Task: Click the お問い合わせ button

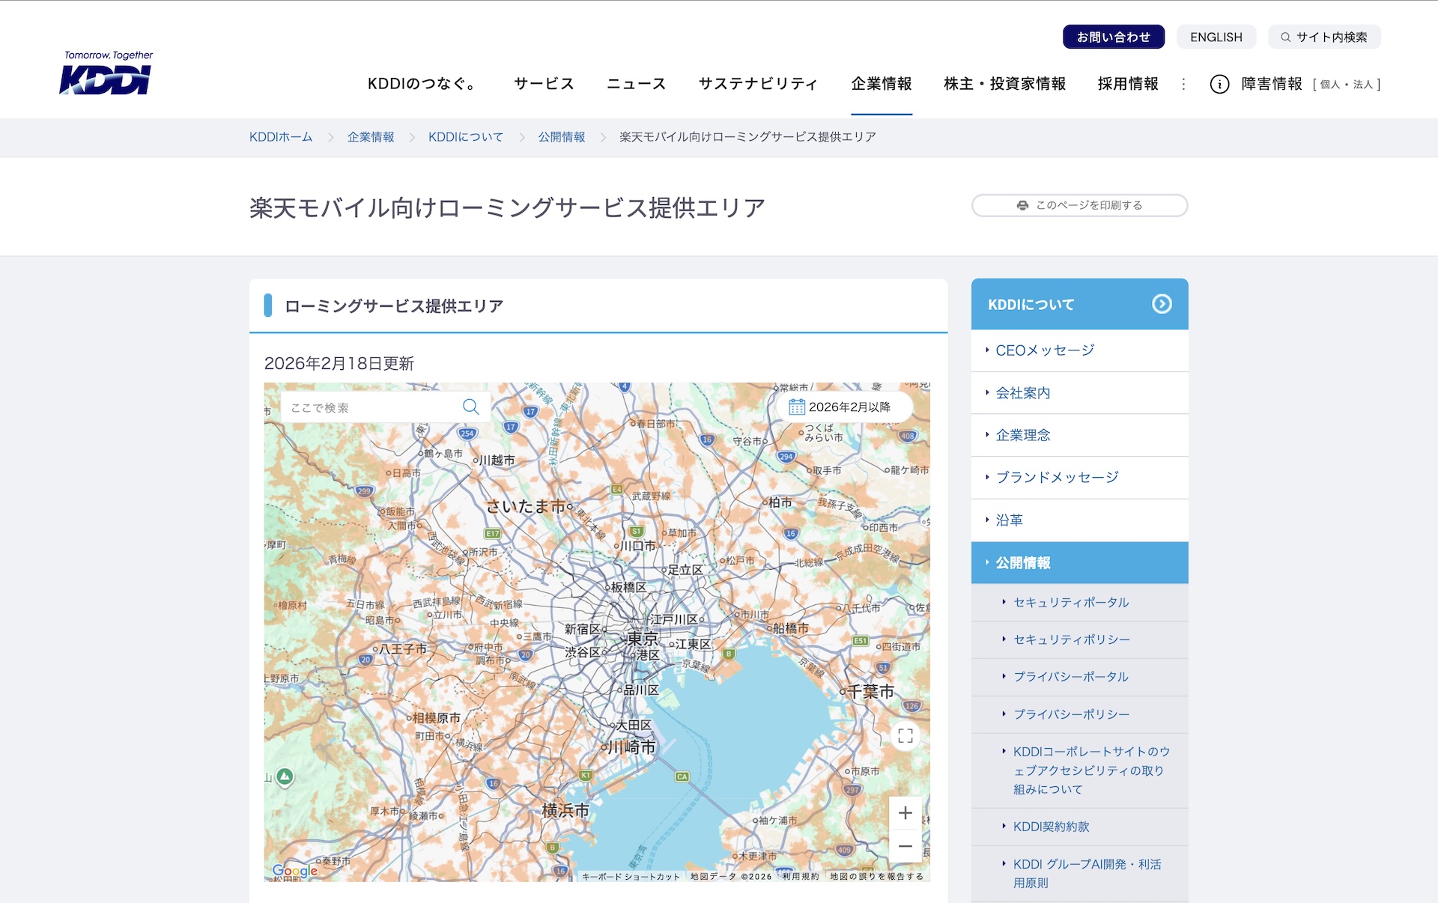Action: pos(1113,37)
